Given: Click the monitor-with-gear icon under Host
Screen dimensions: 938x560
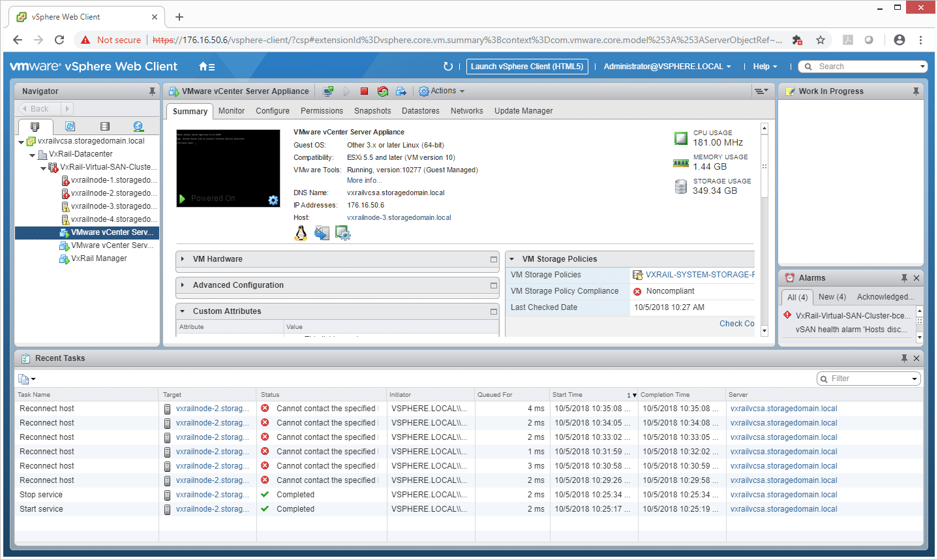Looking at the screenshot, I should tap(342, 233).
